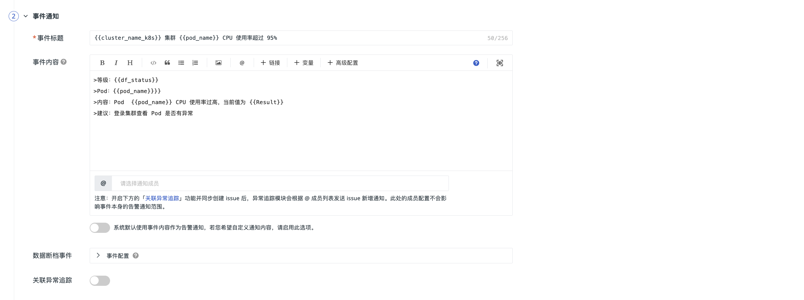Enable custom notification content toggle
Viewport: 804px width, 300px height.
tap(100, 228)
